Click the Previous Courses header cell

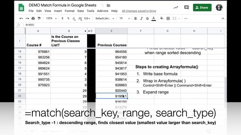[x=111, y=41]
